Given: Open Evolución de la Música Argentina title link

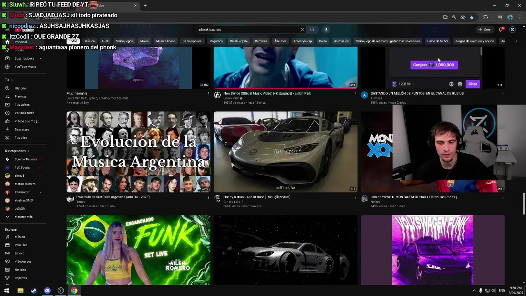Looking at the screenshot, I should tap(113, 197).
